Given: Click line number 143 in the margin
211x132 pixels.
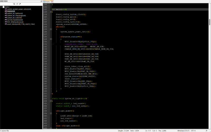Looking at the screenshot, I should click(x=45, y=74).
